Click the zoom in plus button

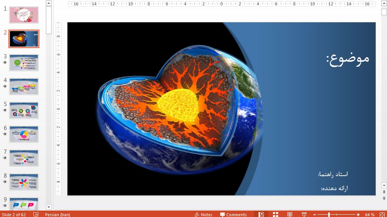(x=358, y=215)
